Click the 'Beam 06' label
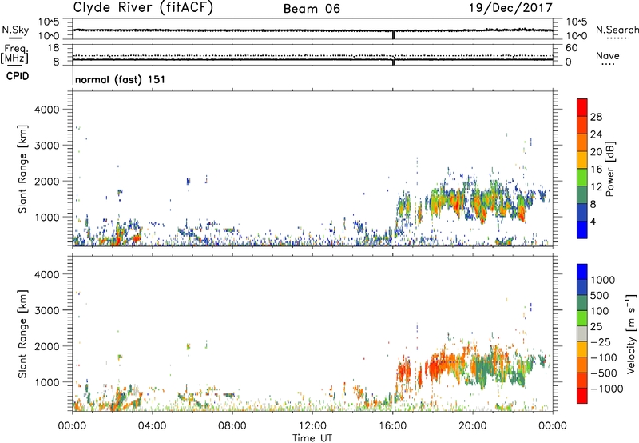 coord(312,9)
